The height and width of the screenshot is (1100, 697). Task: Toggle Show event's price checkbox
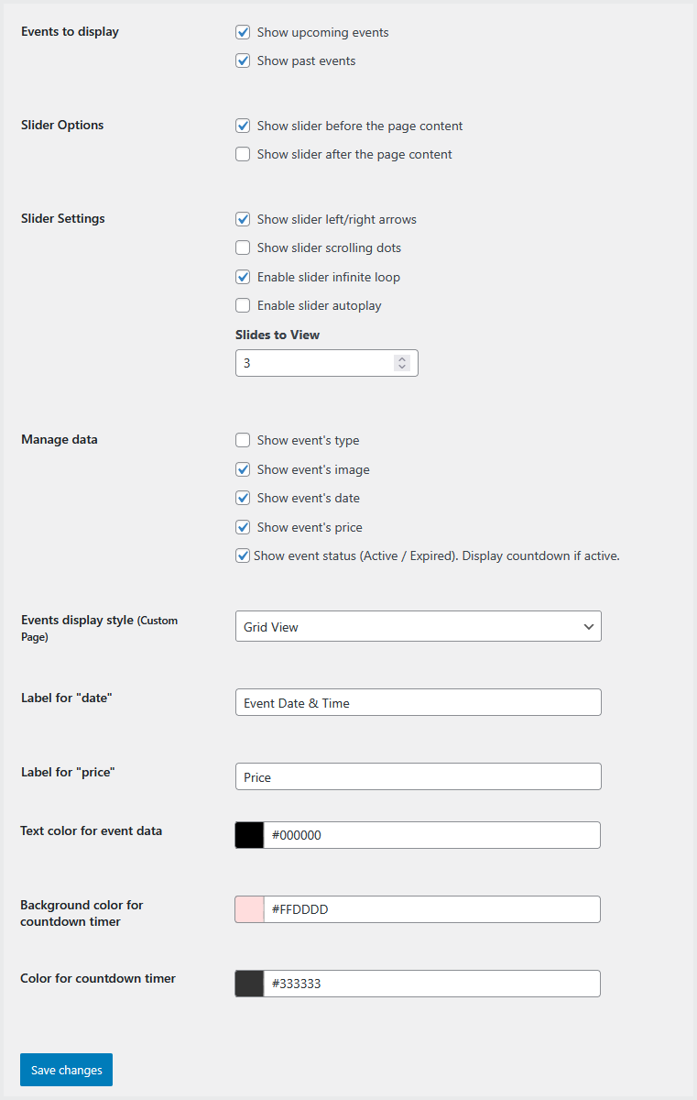[243, 528]
